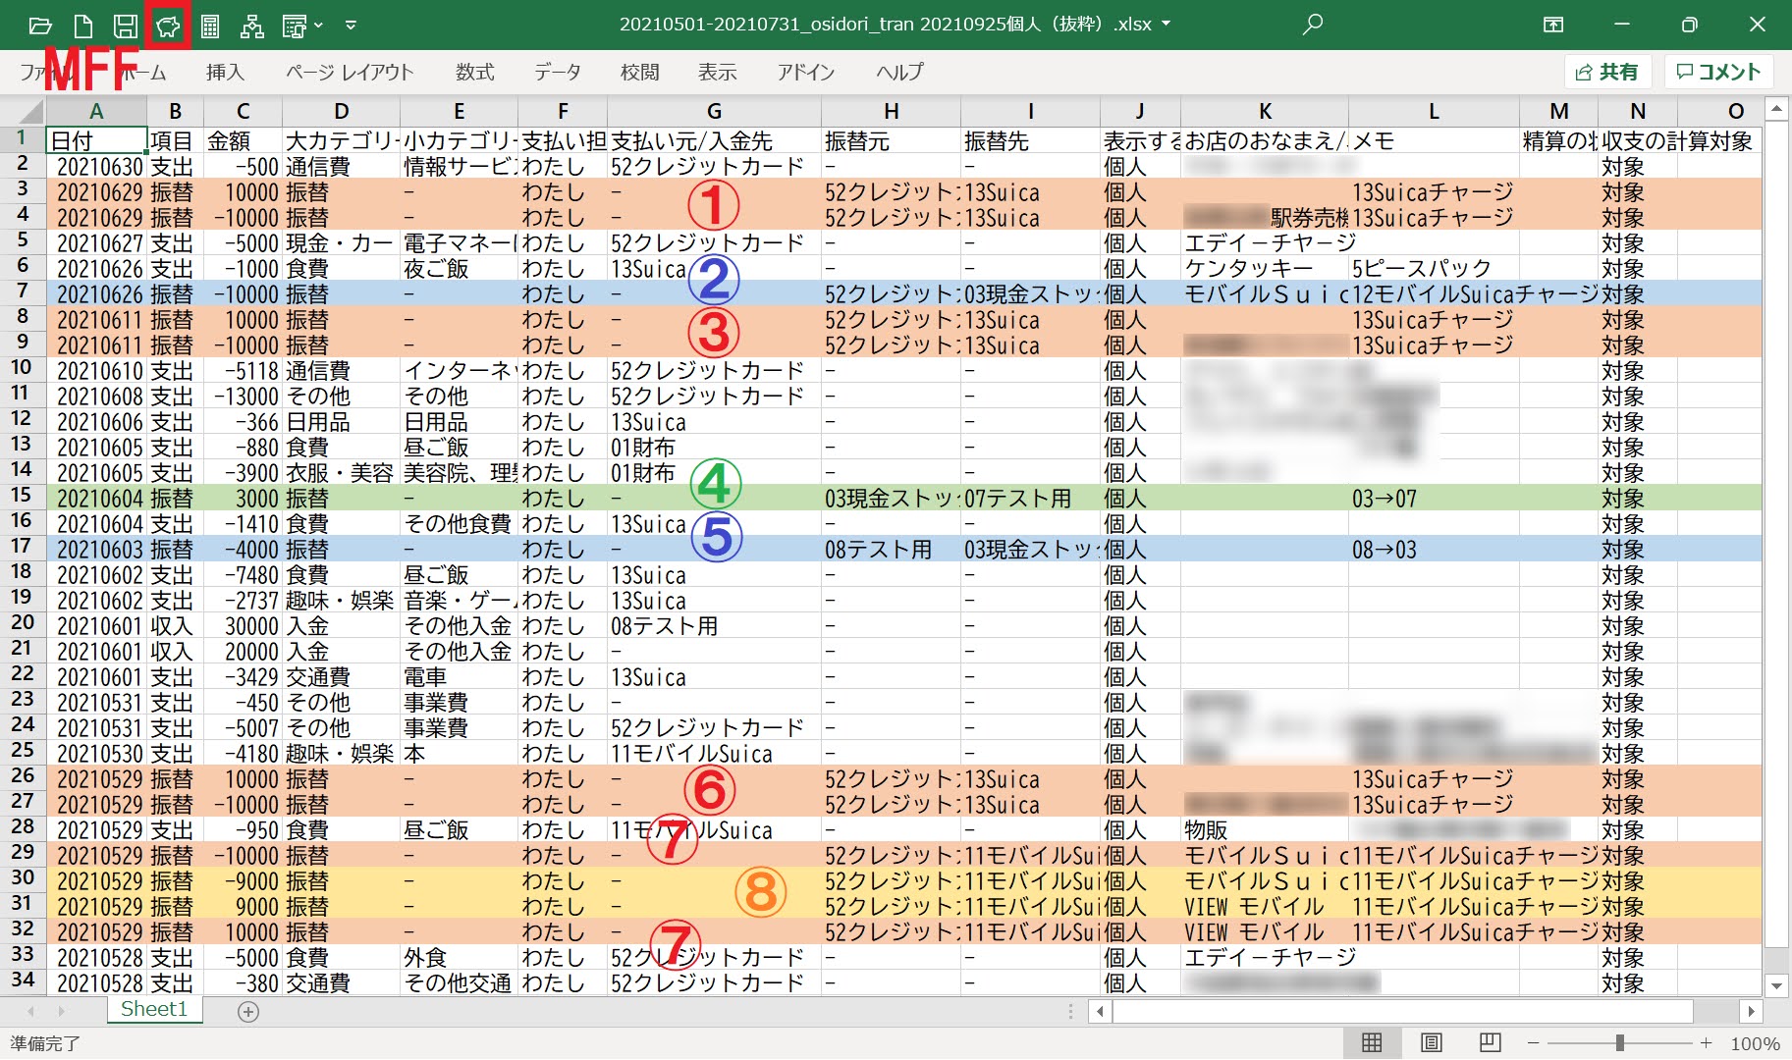The width and height of the screenshot is (1792, 1060).
Task: Click cell 美容院、理 in row 14
Action: [459, 473]
